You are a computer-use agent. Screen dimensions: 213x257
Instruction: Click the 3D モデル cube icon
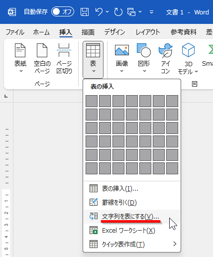point(188,50)
